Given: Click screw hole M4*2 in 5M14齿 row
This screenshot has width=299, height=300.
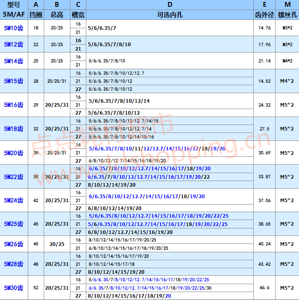Looking at the screenshot, I should [287, 61].
